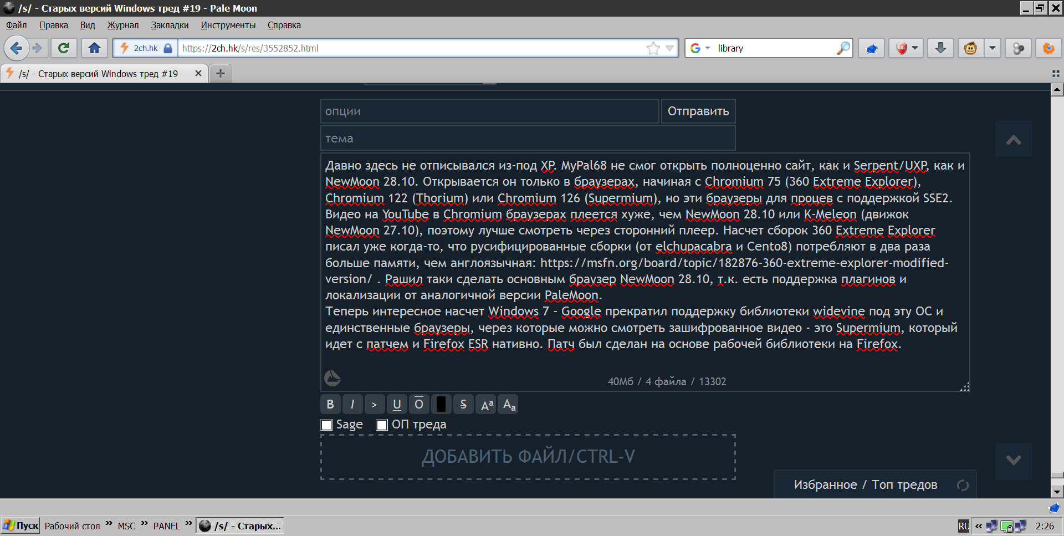Apply spoiler with the black block button
1064x536 pixels.
click(441, 405)
